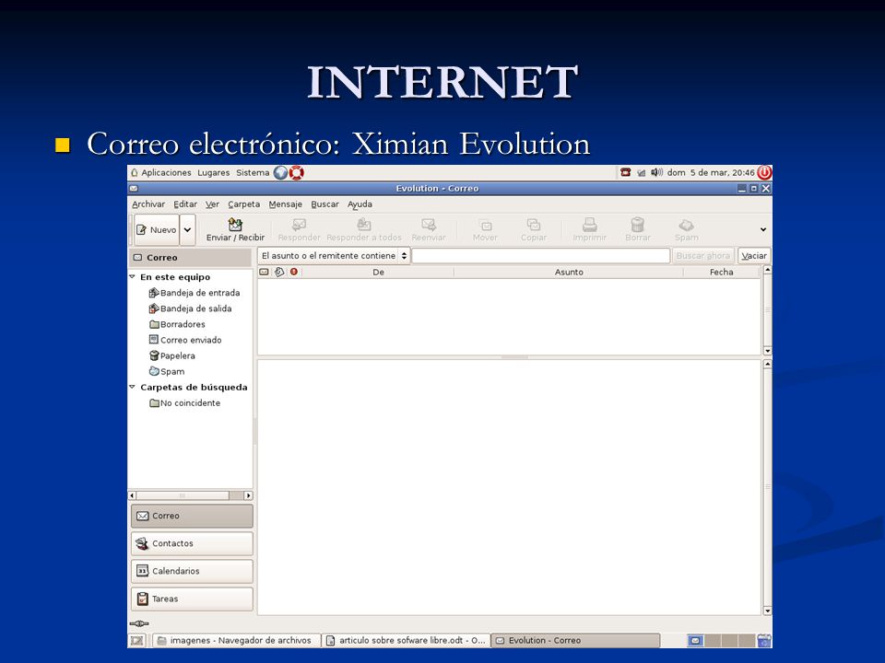
Task: Switch to the Contactos view
Action: [x=192, y=543]
